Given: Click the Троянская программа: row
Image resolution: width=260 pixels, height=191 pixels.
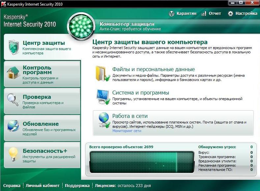Looking at the screenshot, I should [225, 157].
